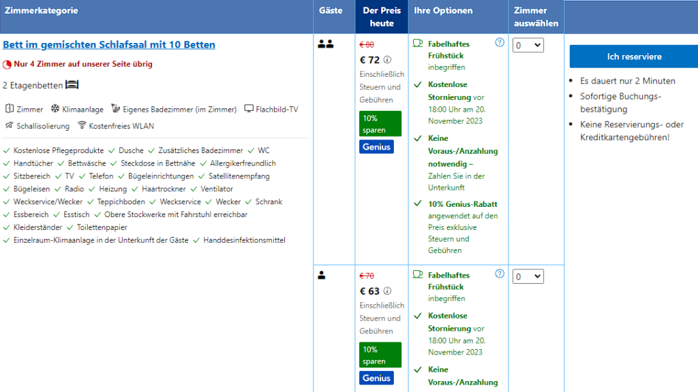Click the bunk bed icon after Etagenbetten
Viewport: 698px width, 392px height.
(x=72, y=85)
